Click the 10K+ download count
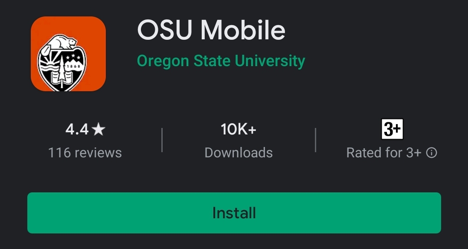 [239, 129]
